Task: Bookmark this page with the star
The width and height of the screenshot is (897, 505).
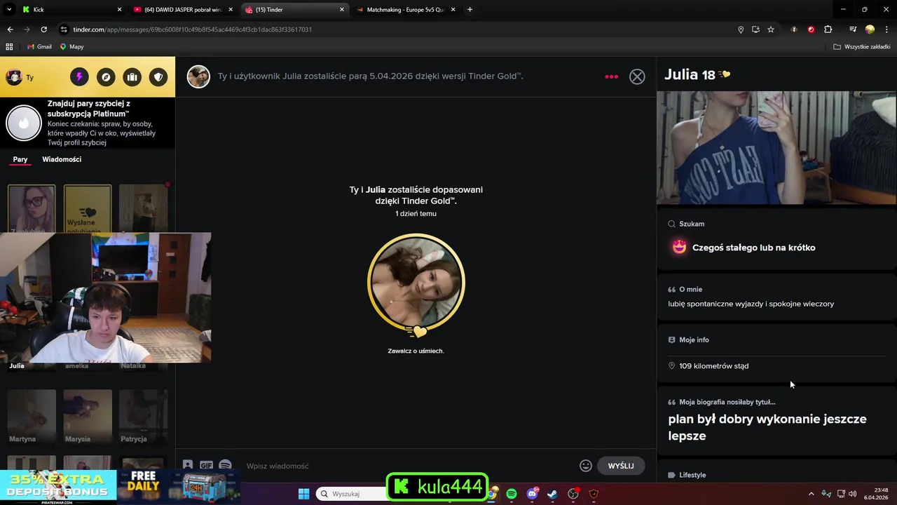Action: point(771,29)
